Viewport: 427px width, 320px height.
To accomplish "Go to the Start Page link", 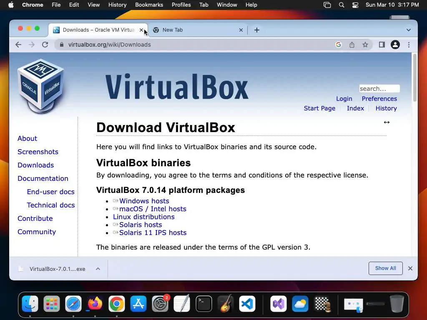I will coord(319,108).
